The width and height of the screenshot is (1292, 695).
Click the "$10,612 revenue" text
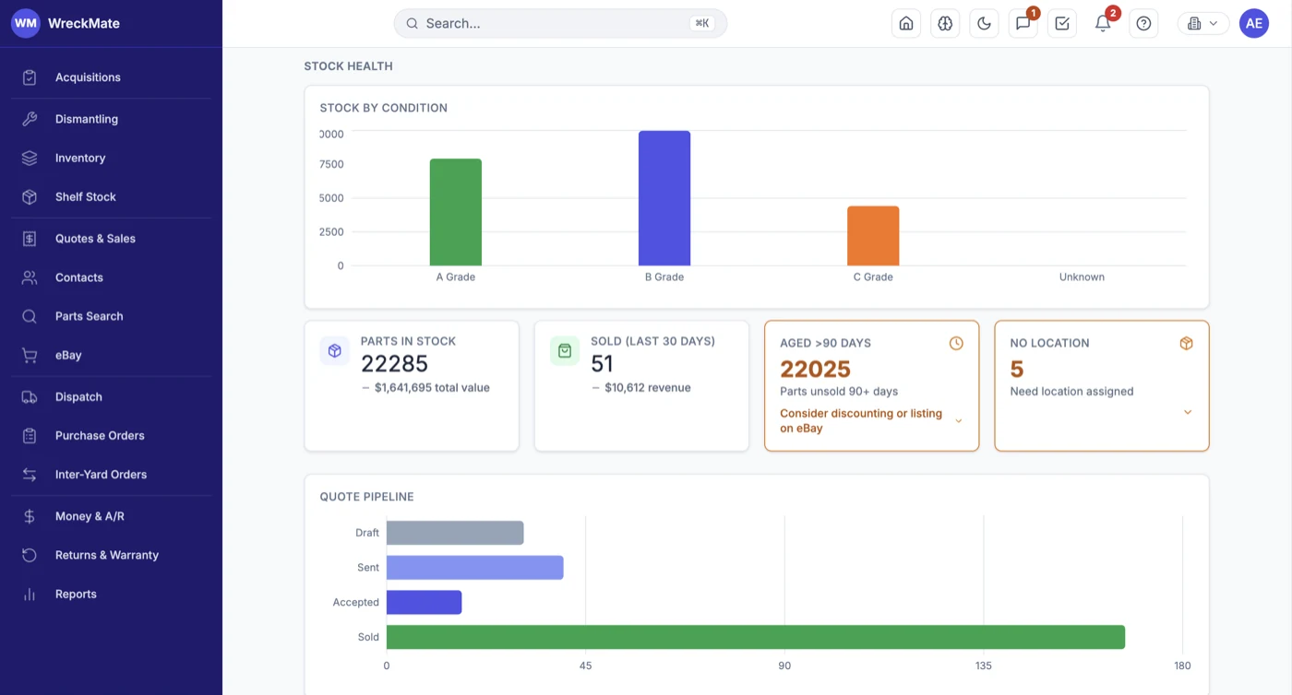pos(648,388)
